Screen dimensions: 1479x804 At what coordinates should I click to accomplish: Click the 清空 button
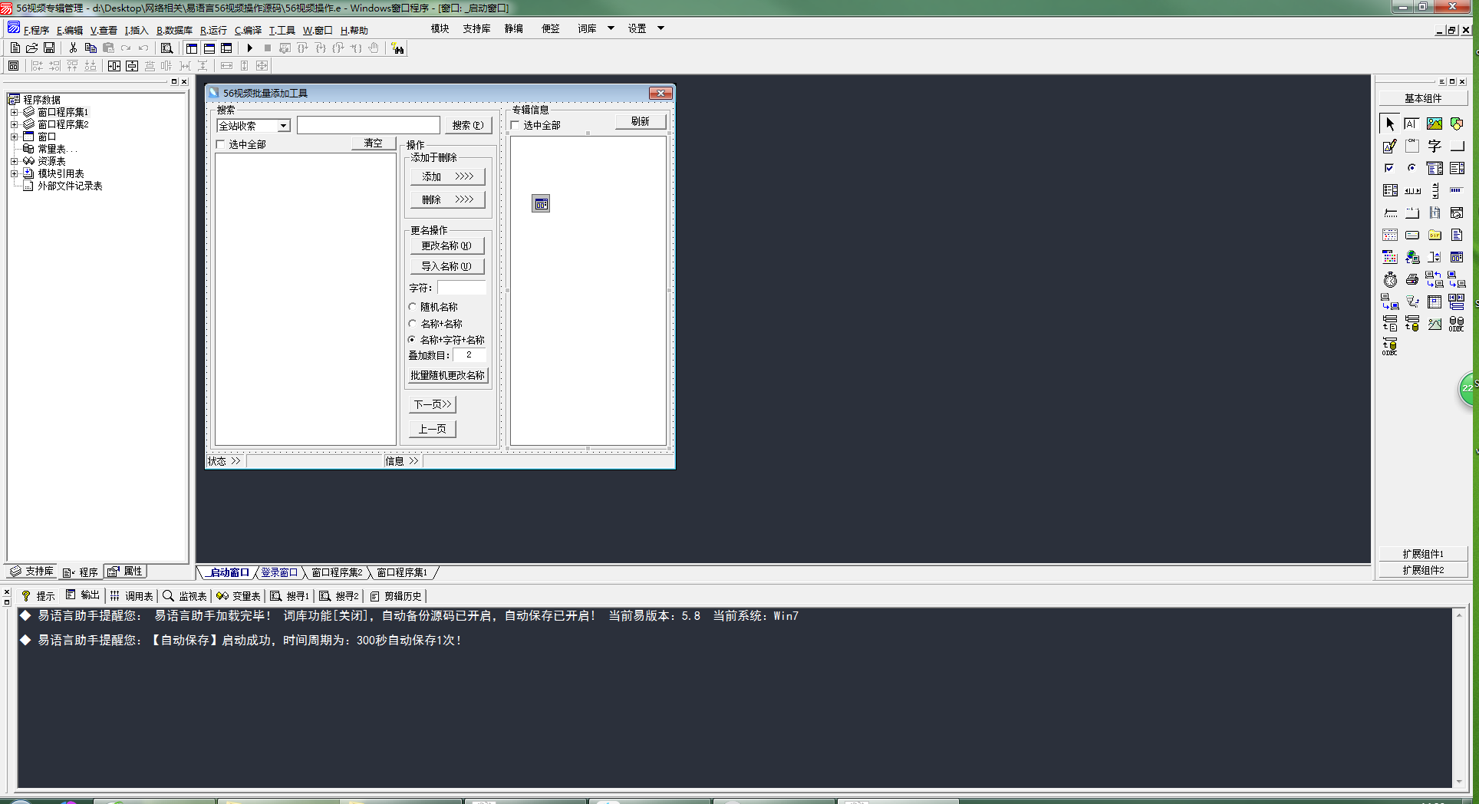(374, 143)
